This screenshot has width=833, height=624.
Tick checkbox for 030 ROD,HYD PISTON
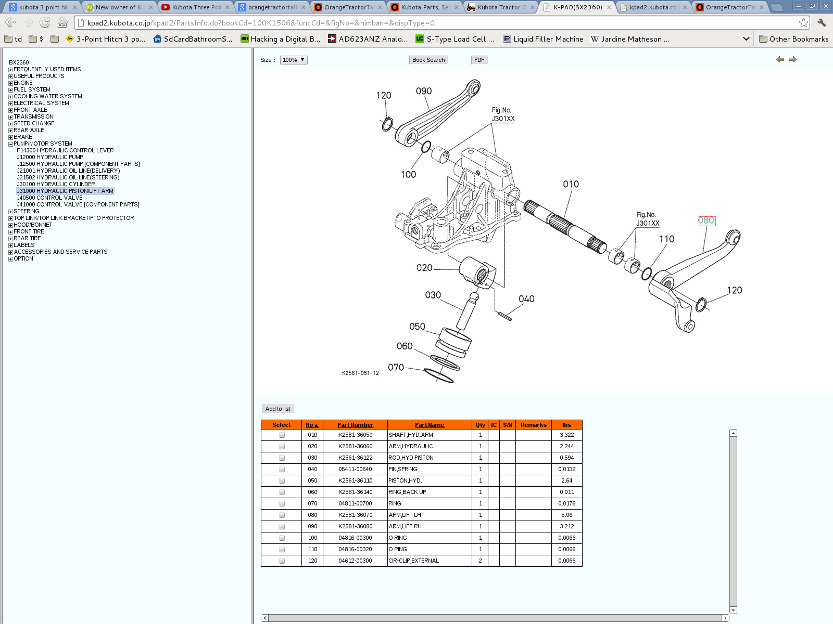click(282, 458)
